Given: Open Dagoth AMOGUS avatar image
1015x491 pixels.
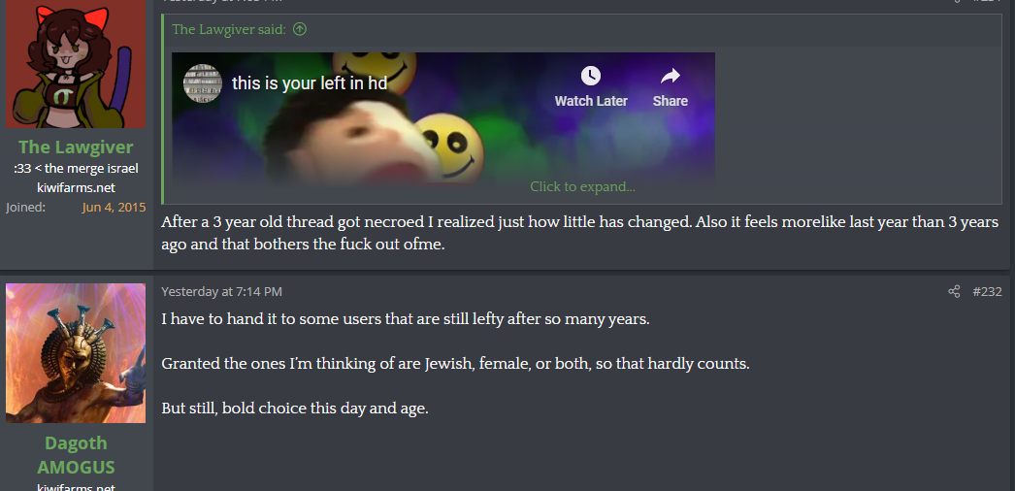Looking at the screenshot, I should pyautogui.click(x=76, y=353).
